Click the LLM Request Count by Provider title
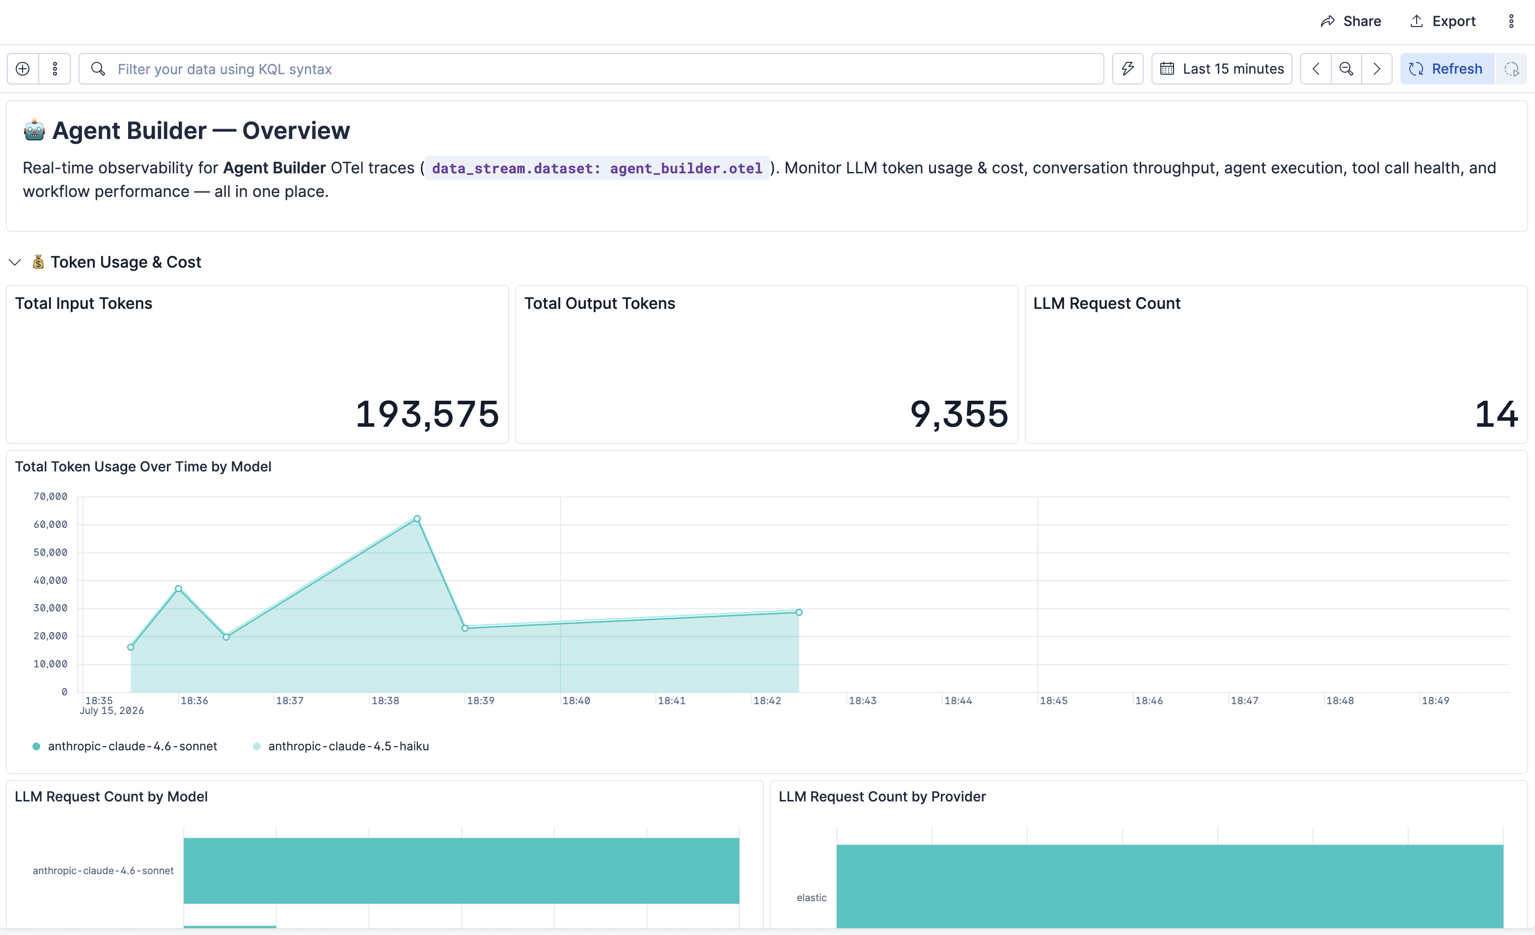Image resolution: width=1535 pixels, height=935 pixels. point(882,797)
